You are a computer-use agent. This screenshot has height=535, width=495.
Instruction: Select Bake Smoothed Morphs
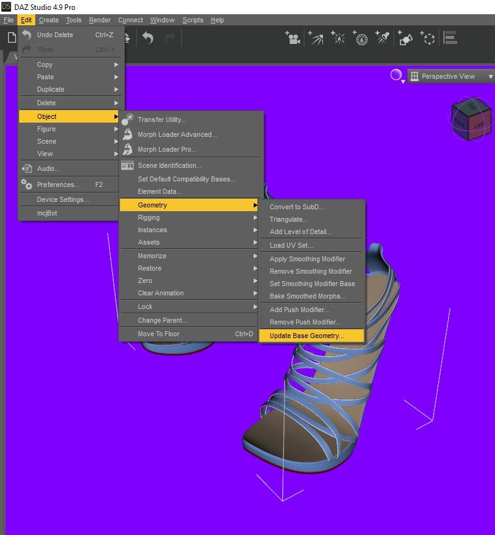point(311,296)
